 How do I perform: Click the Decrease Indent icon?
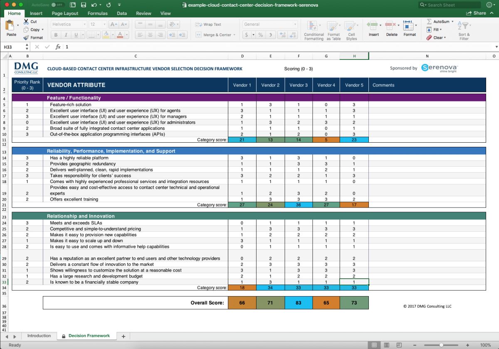172,35
